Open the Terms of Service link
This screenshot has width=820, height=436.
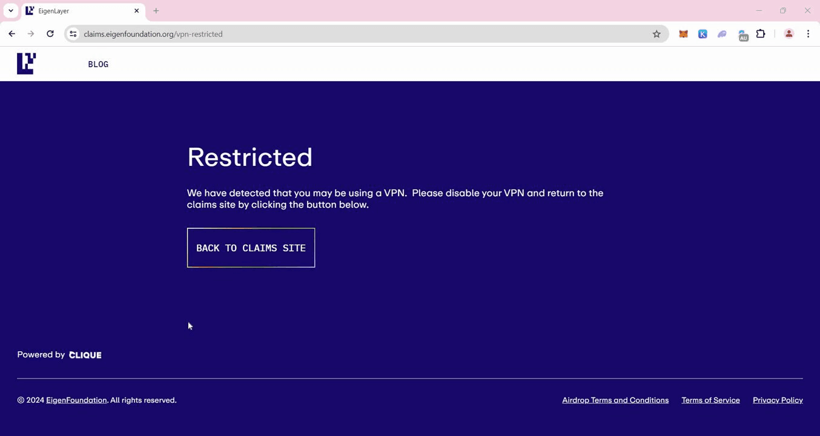tap(710, 400)
